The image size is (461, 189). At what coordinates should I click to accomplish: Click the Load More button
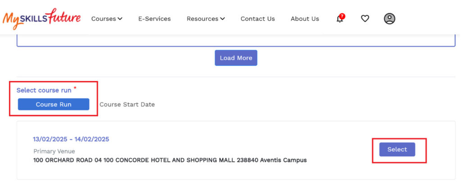tap(236, 58)
